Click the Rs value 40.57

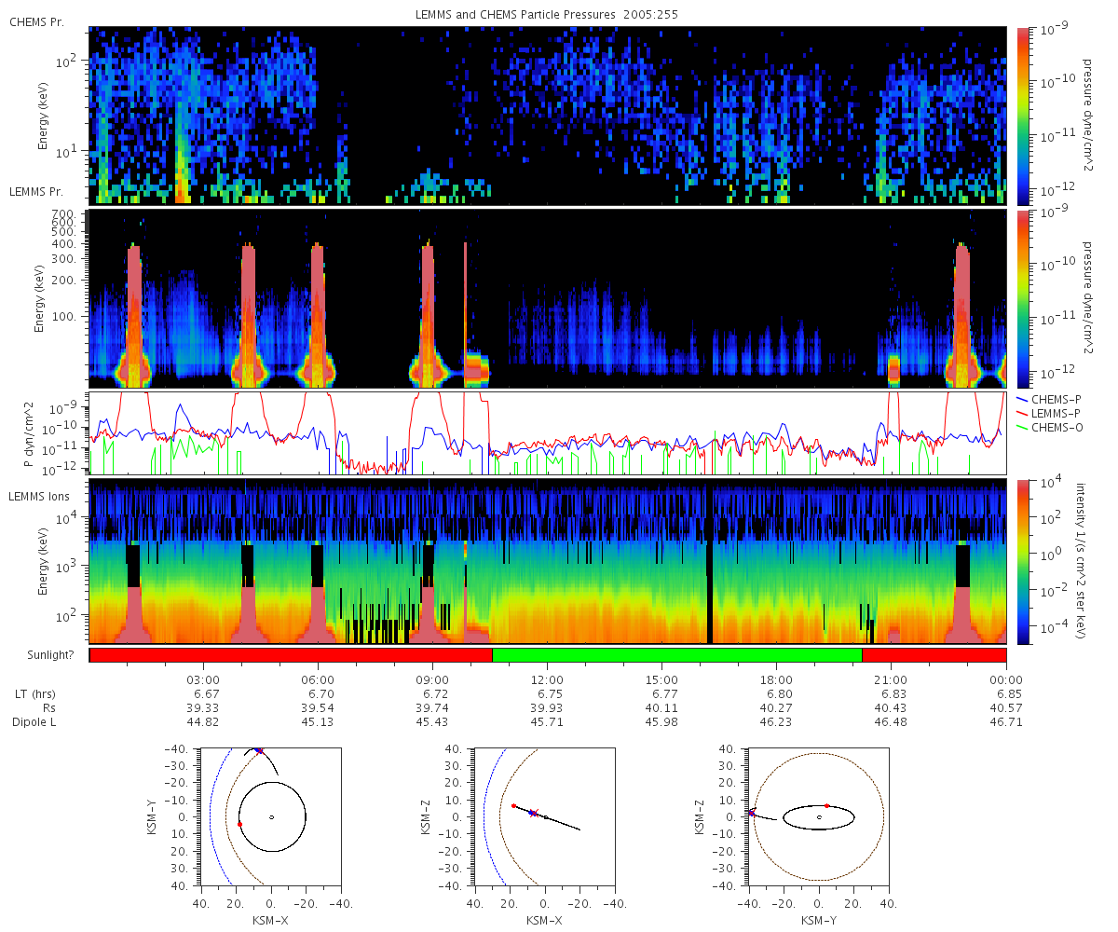click(x=1005, y=708)
